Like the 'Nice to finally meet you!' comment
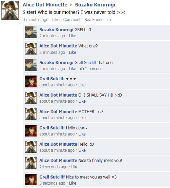Viewport: 170px width, 188px height. [x=75, y=167]
